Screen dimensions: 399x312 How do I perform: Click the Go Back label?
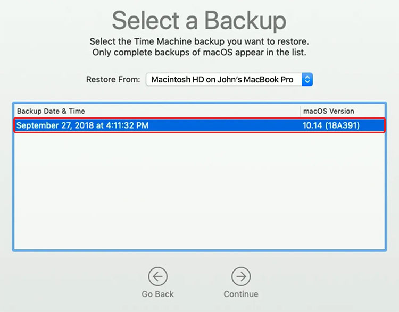[158, 294]
